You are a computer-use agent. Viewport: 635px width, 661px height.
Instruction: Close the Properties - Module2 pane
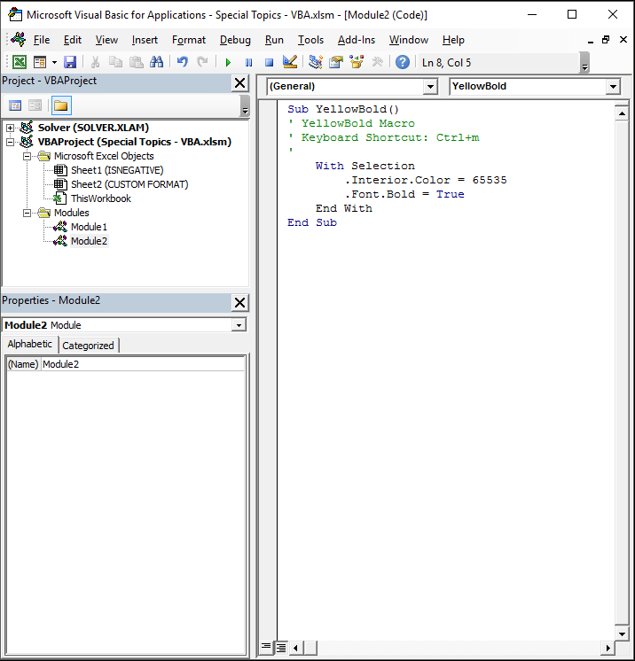pos(239,303)
